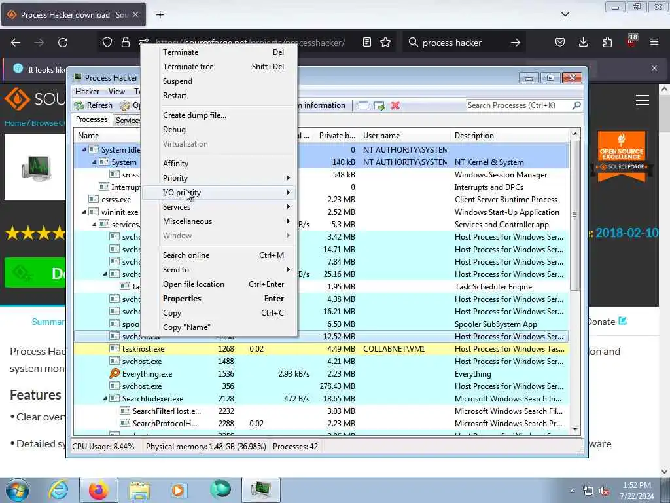The width and height of the screenshot is (670, 503).
Task: Expand Services submenu in context menu
Action: pyautogui.click(x=219, y=206)
